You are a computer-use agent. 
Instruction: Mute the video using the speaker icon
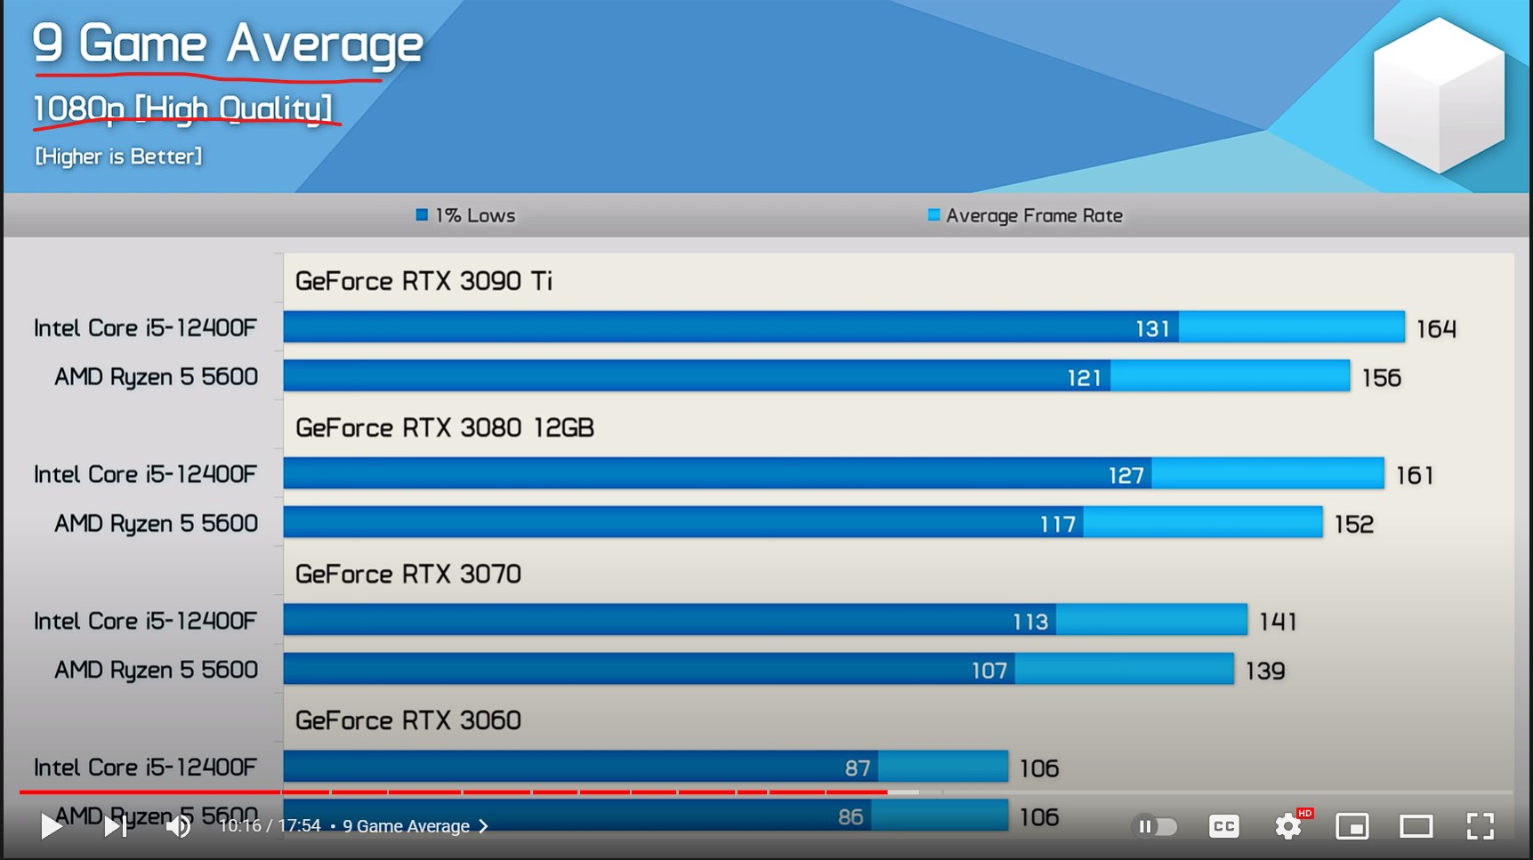[x=178, y=826]
